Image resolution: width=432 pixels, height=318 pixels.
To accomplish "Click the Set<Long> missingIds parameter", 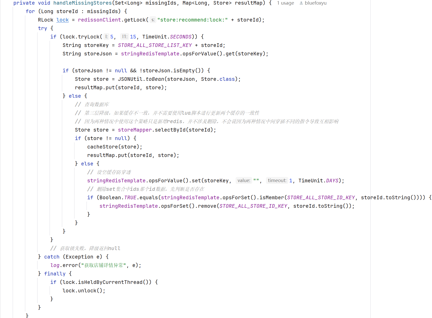I will 145,3.
